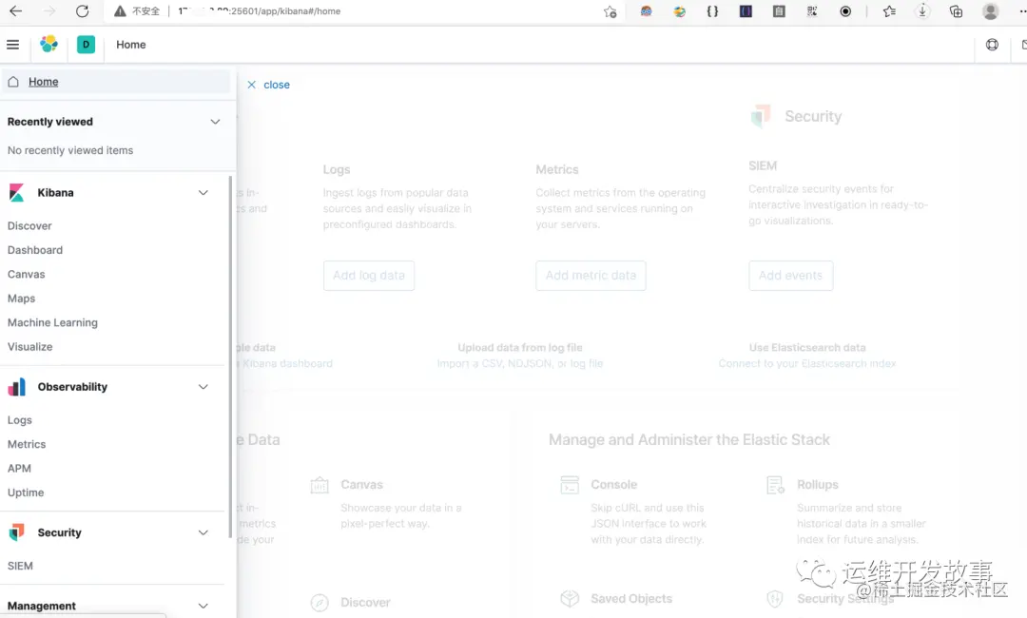Open browser collections icon

[956, 11]
